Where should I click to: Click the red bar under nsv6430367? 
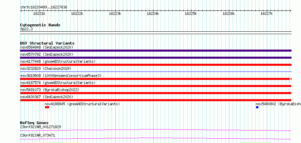point(156,100)
